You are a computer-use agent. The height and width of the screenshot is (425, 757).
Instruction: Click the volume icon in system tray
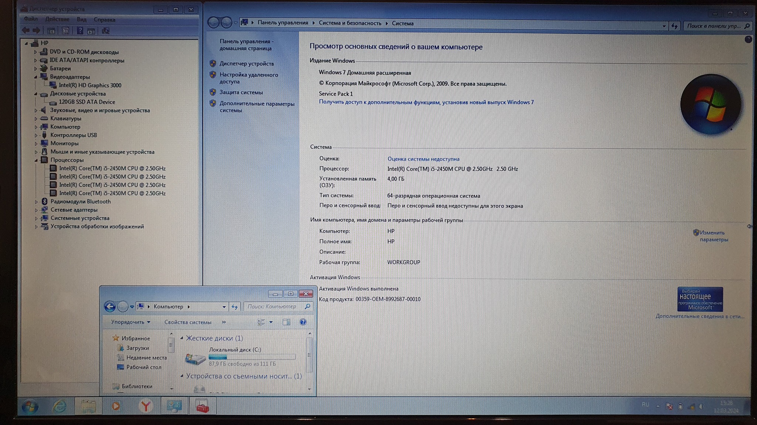702,407
